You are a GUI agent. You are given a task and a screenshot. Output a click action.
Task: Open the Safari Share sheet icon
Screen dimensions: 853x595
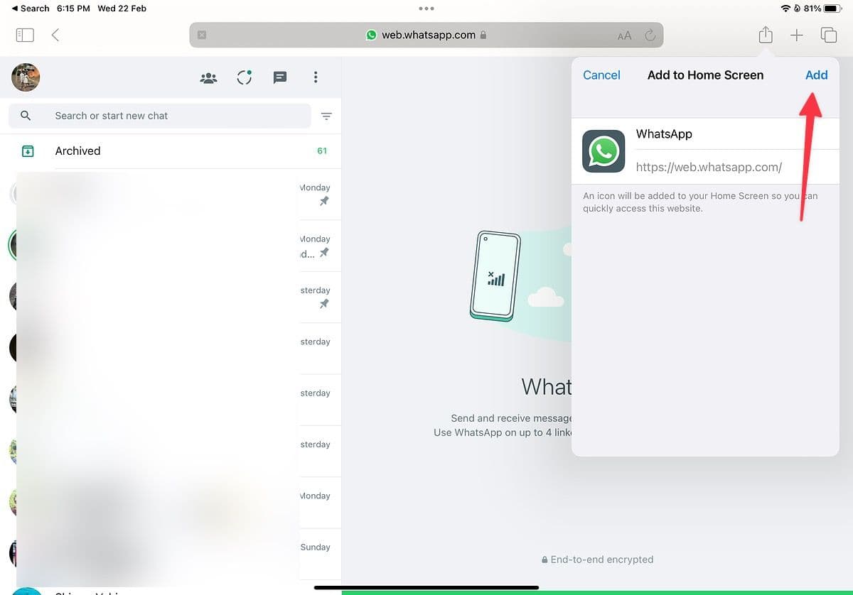point(765,34)
